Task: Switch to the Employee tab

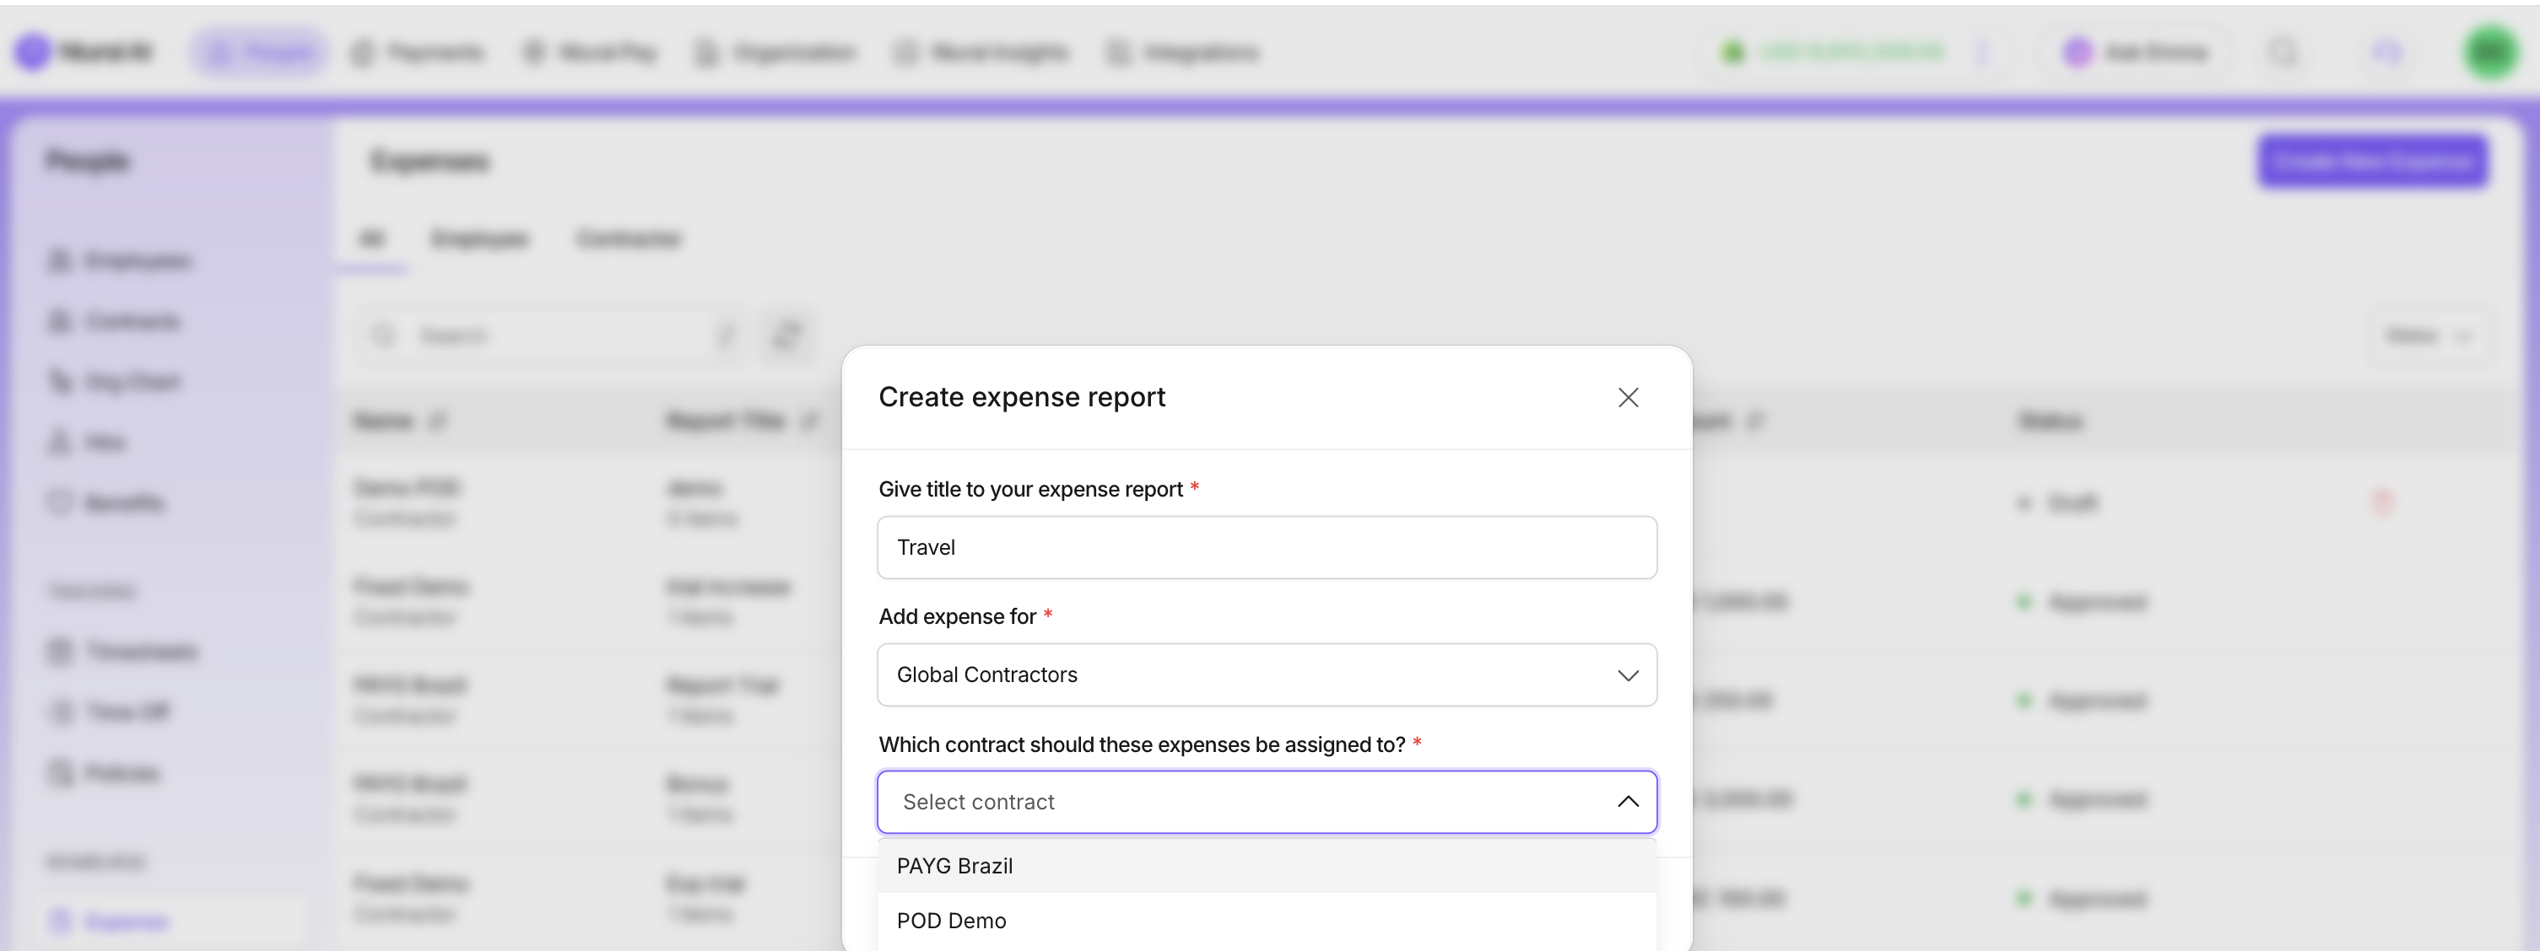Action: click(x=480, y=239)
